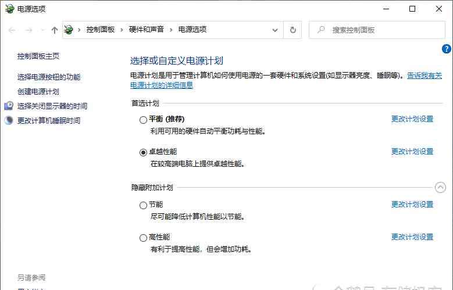Click the 首选计划 section label
The image size is (453, 290).
coord(145,103)
